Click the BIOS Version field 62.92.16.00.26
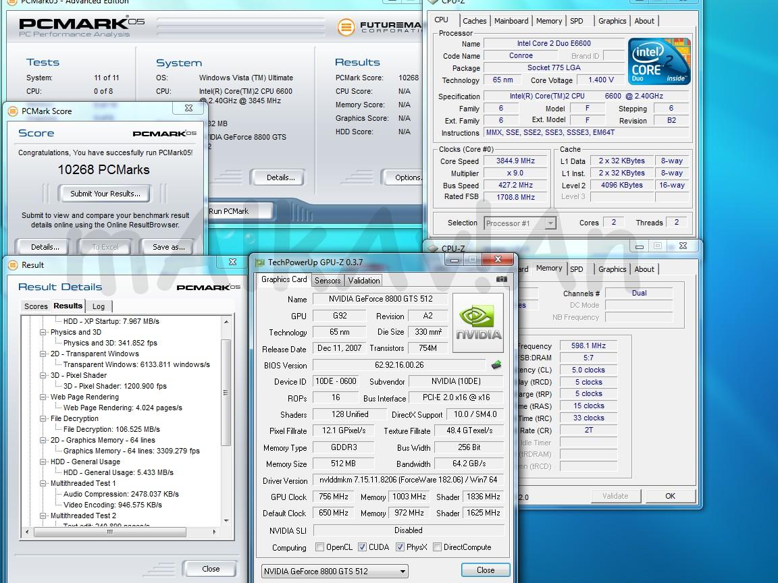This screenshot has width=778, height=583. pos(399,365)
